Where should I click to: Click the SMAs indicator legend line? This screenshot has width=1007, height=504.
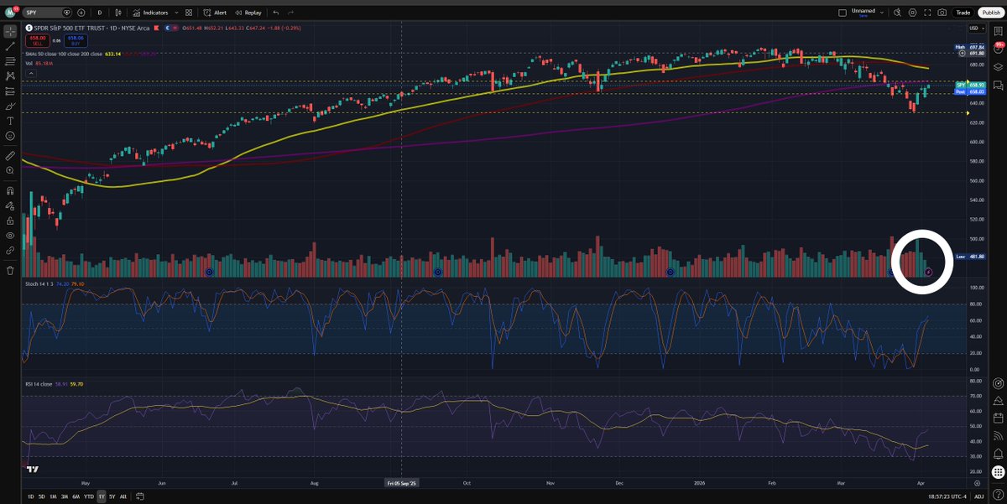click(x=65, y=55)
